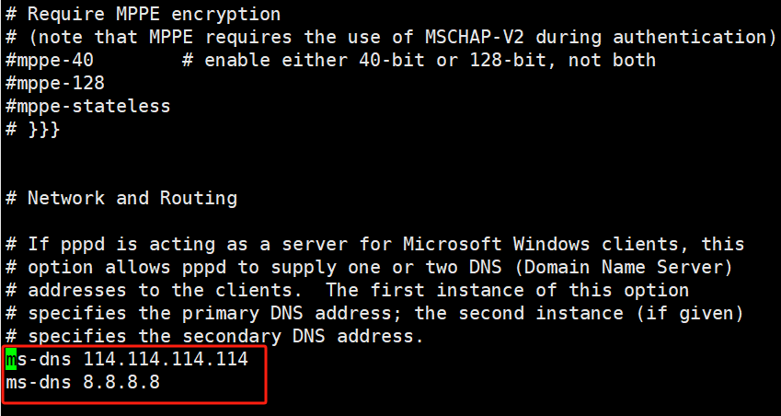The width and height of the screenshot is (781, 416).
Task: Click the "# Network and Routing" heading
Action: 121,199
